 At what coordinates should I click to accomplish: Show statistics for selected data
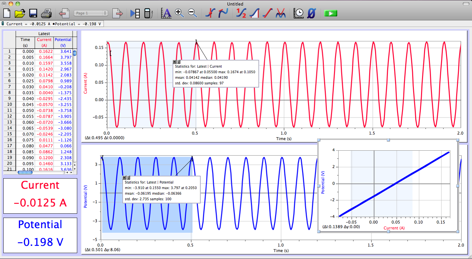click(240, 13)
